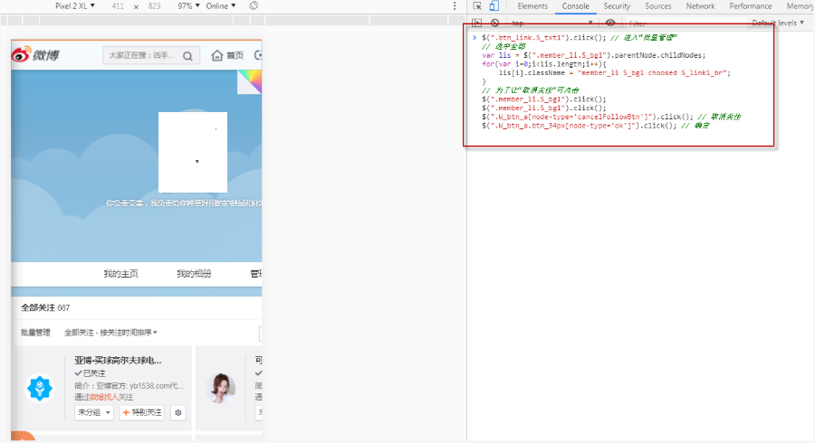Switch to the Elements tab
The image size is (815, 443).
532,6
